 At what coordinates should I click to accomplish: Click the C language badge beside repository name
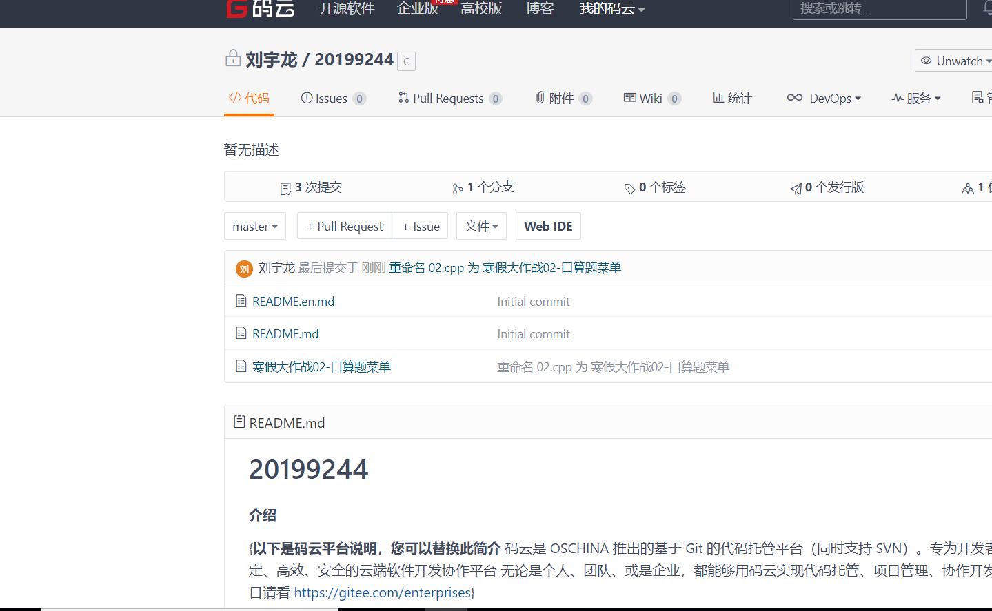tap(407, 61)
